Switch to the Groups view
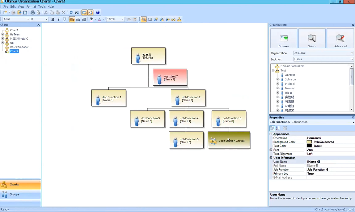355x212 pixels. pyautogui.click(x=14, y=194)
